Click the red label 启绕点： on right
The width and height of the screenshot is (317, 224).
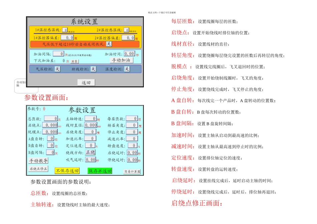180,33
